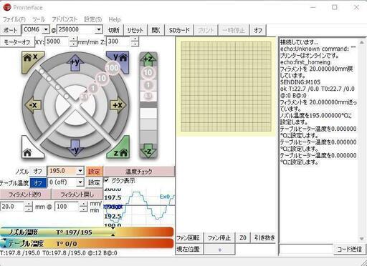Viewport: 367px width, 266px height.
Task: Apply nozzle temperature with orange 設定 button
Action: pyautogui.click(x=94, y=172)
